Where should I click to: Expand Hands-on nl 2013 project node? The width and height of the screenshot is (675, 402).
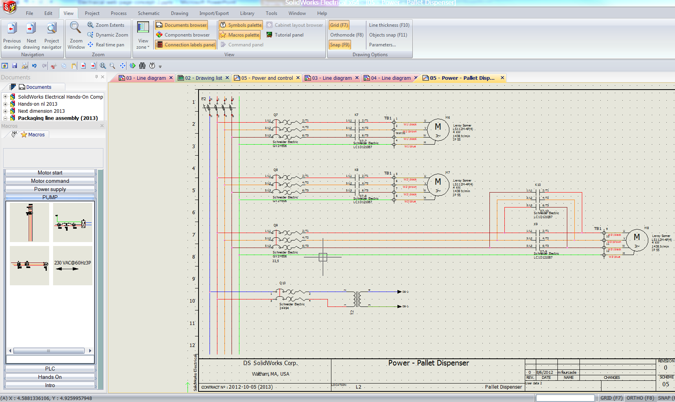(5, 104)
